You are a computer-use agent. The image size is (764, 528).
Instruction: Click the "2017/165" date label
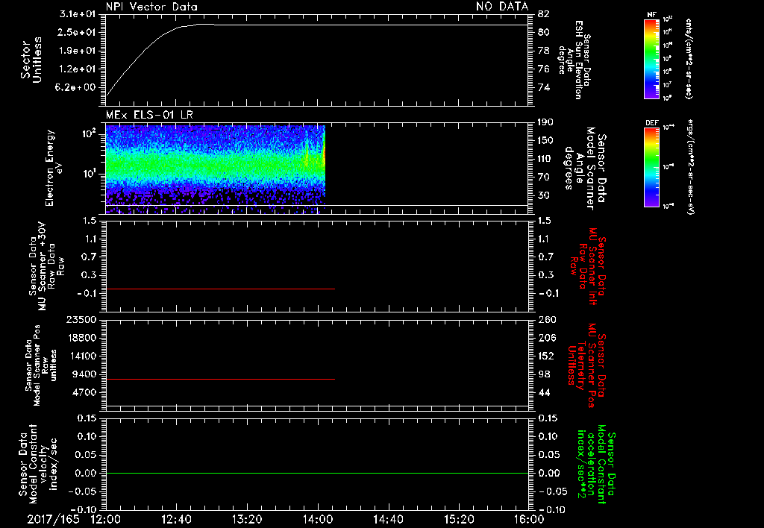point(53,519)
